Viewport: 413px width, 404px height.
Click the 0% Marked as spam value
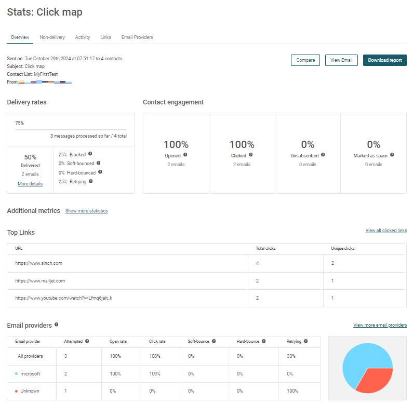[374, 144]
